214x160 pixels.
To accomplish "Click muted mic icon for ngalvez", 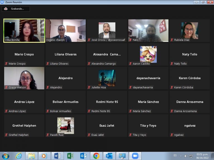I will click(172, 135).
